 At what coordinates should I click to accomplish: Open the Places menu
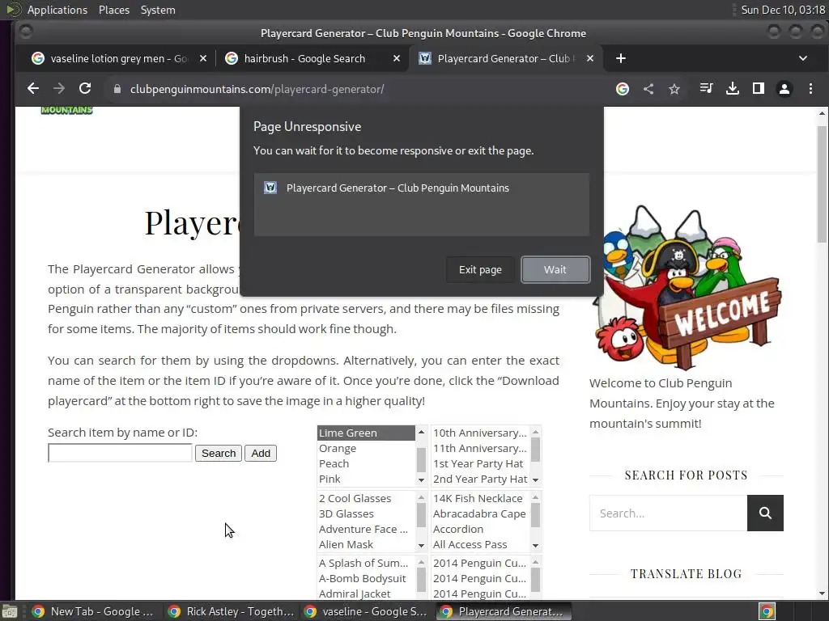point(114,10)
